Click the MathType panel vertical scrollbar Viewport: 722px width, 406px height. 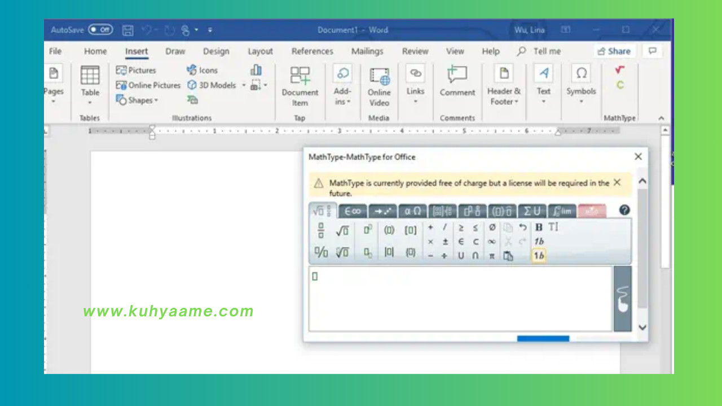(642, 248)
